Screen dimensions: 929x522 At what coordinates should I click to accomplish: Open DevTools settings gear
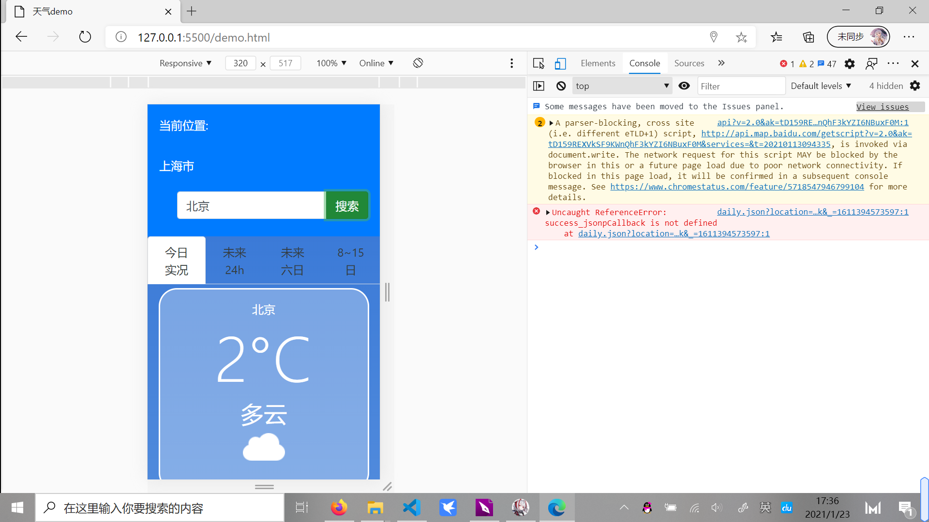point(850,64)
